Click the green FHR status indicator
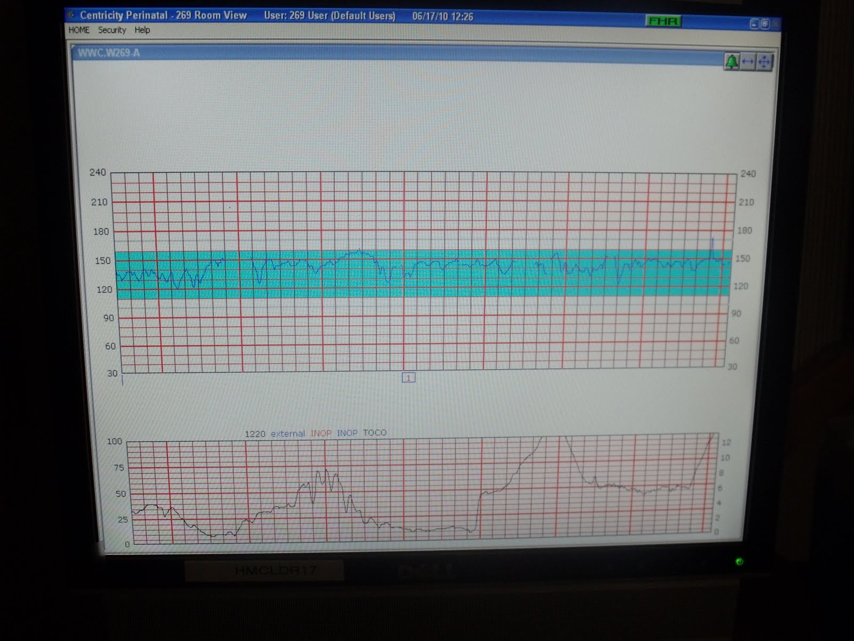 (663, 21)
